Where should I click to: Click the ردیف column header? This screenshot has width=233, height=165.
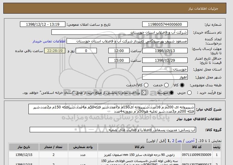click(217, 147)
